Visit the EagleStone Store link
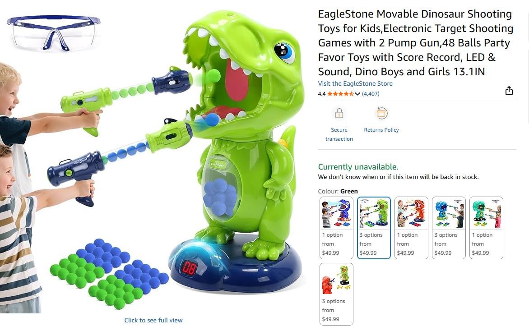 (355, 83)
